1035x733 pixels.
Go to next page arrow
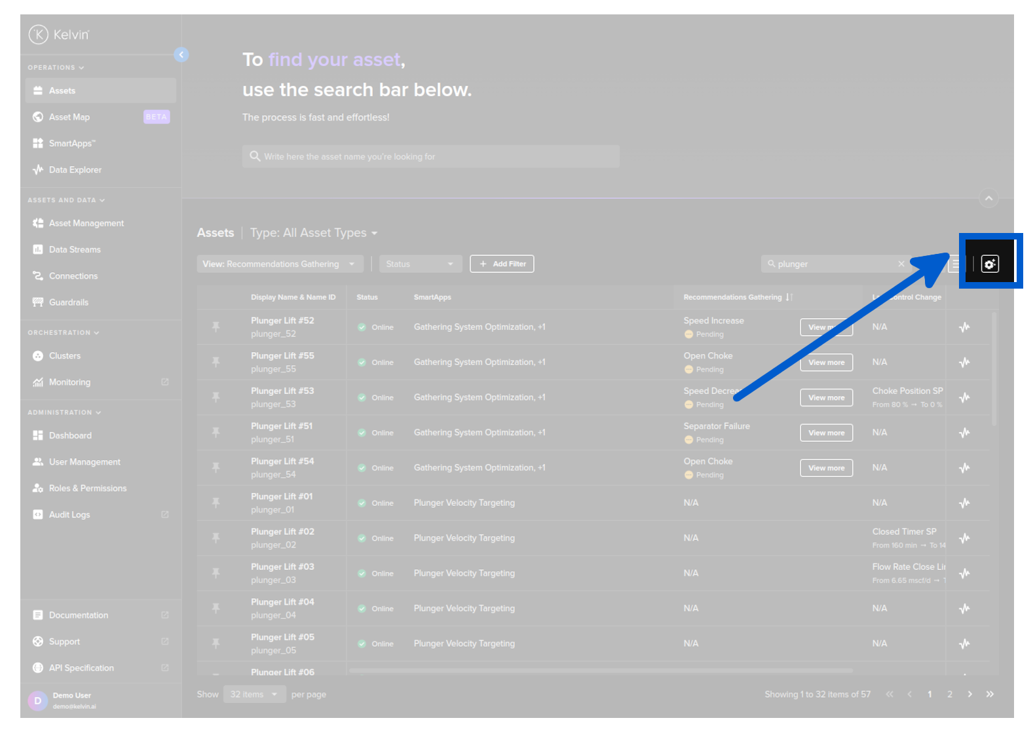(x=969, y=694)
